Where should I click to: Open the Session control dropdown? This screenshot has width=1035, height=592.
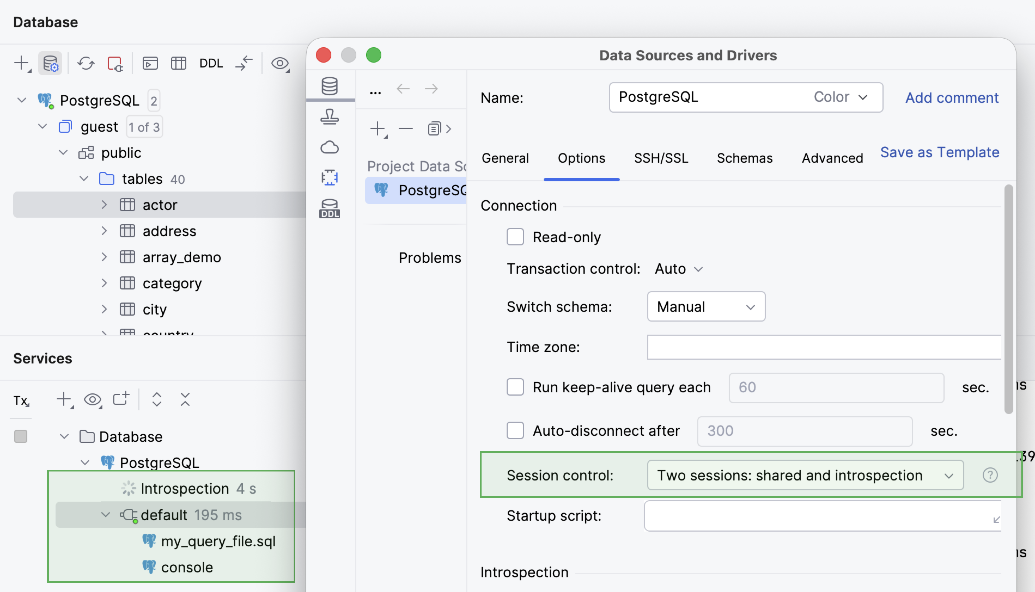[805, 475]
